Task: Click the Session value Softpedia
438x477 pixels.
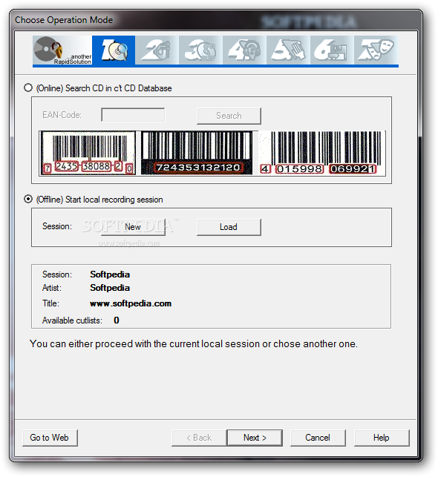Action: point(110,274)
